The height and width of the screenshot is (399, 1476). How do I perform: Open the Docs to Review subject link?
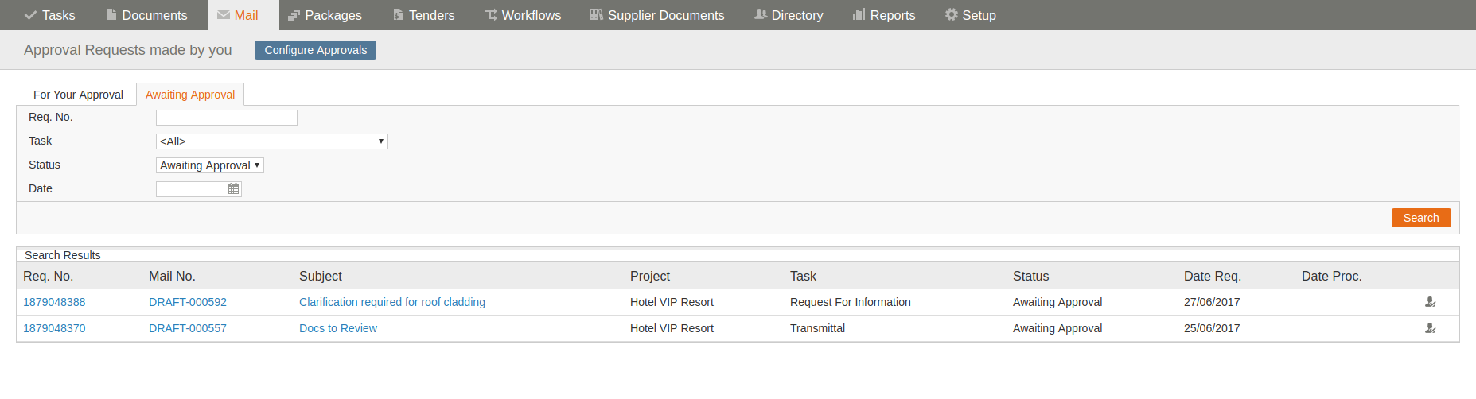click(x=338, y=328)
